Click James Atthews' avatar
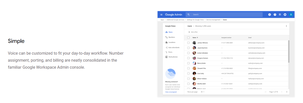Screen dimensions: 303x103 pos(194,43)
